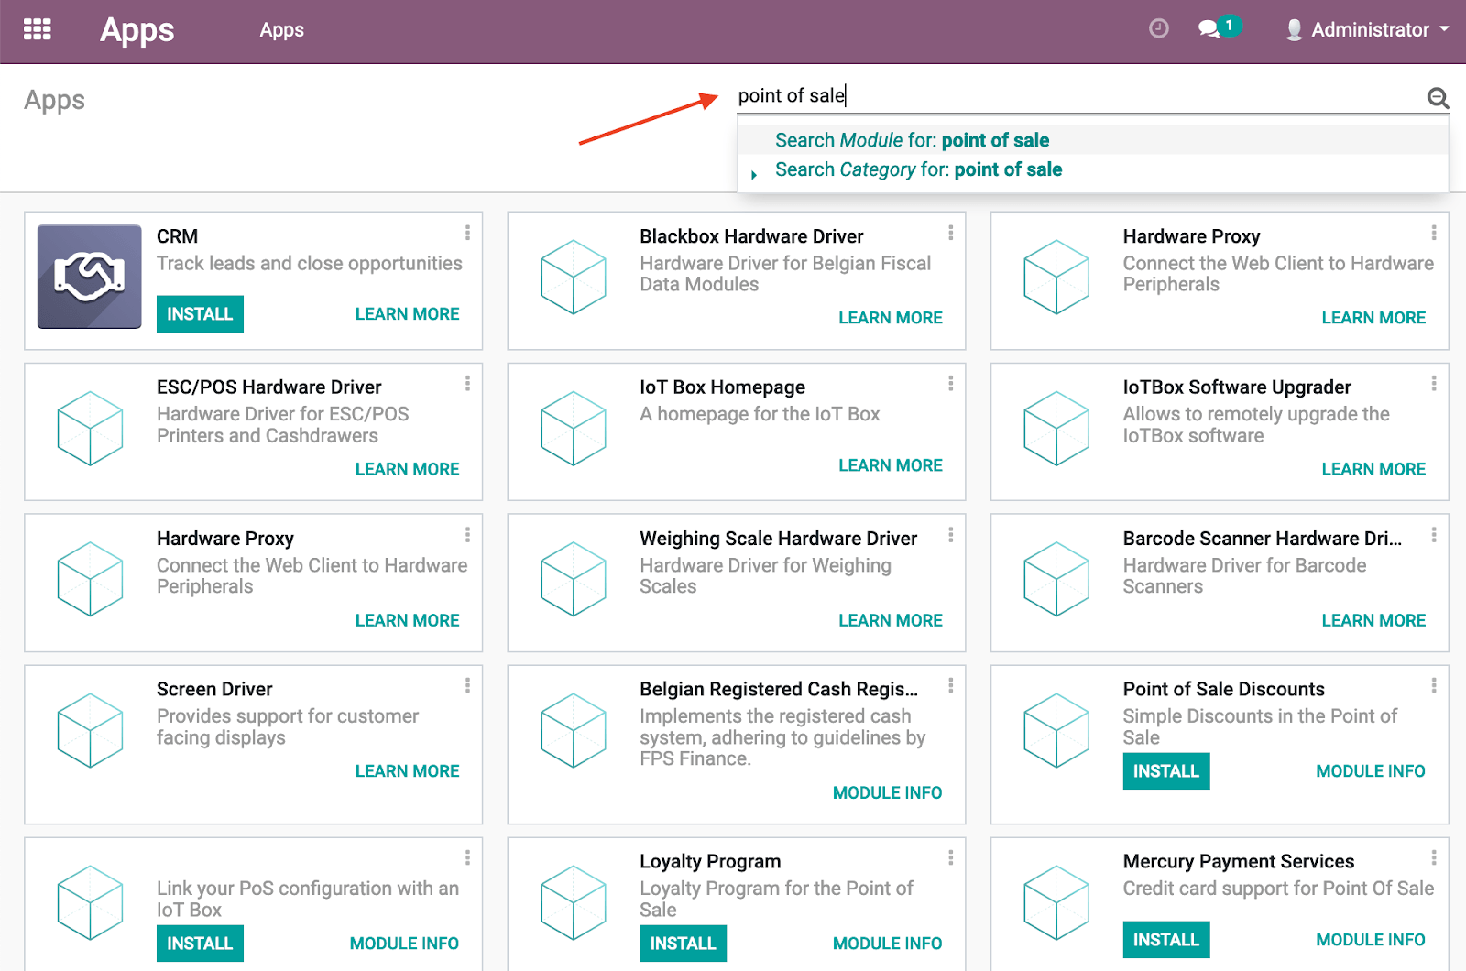
Task: Install the Point of Sale Discounts module
Action: click(1165, 771)
